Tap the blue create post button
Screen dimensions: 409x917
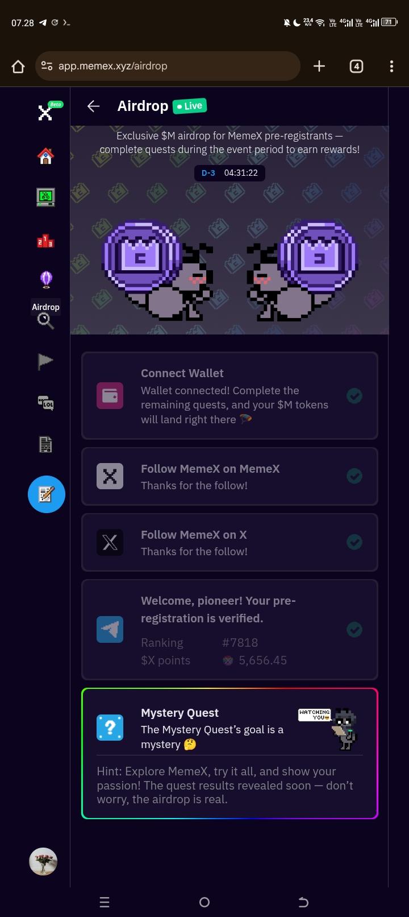tap(47, 494)
